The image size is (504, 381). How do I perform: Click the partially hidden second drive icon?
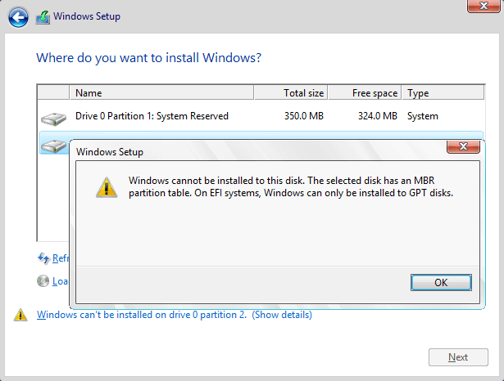point(53,145)
